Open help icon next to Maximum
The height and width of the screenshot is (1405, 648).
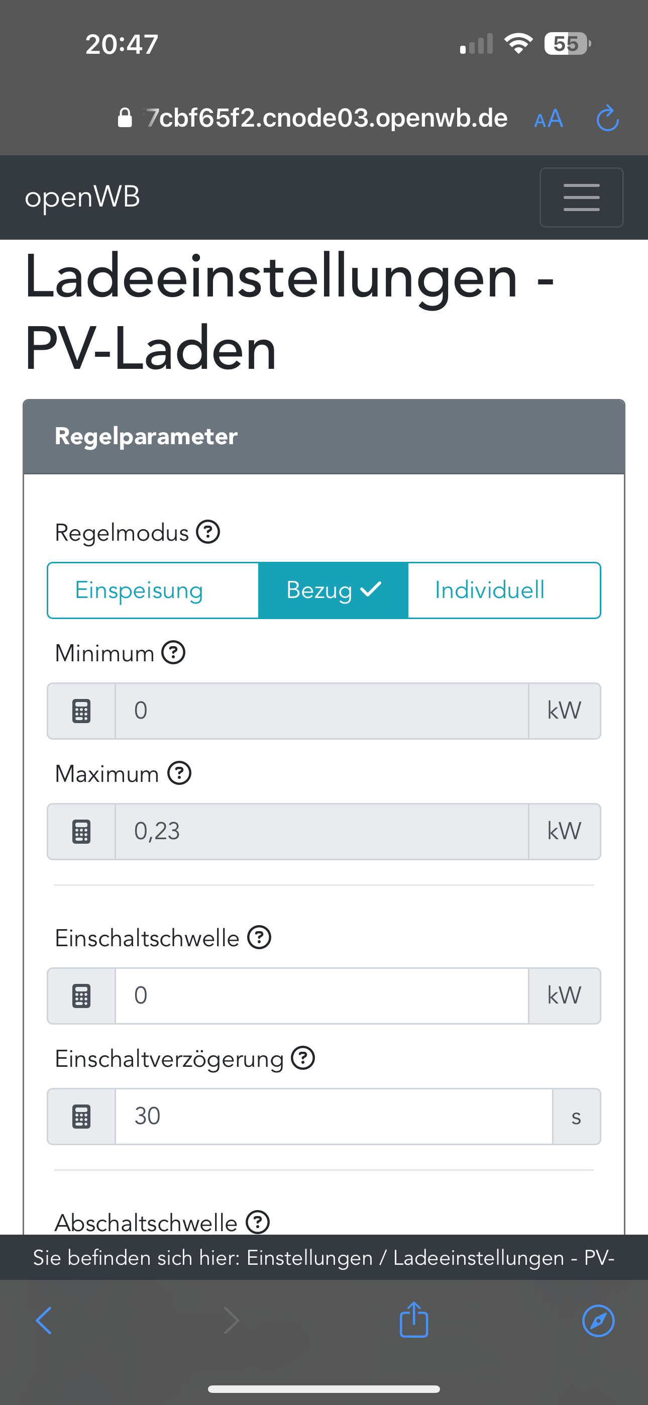coord(179,773)
